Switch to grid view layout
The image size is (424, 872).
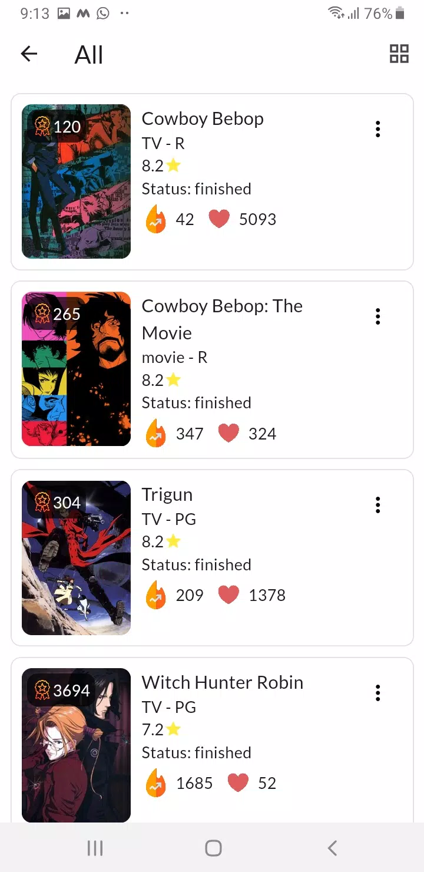(399, 54)
